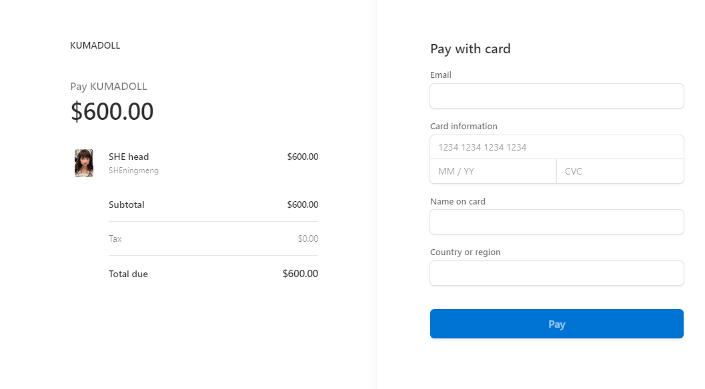Submit payment with the blue Pay button

[557, 324]
